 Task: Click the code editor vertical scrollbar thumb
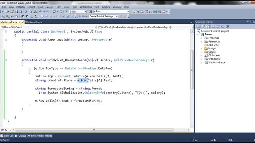coord(192,70)
